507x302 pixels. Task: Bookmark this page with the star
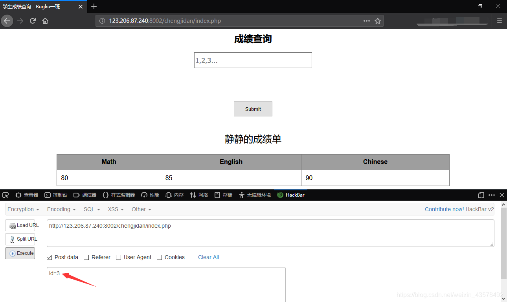(378, 21)
